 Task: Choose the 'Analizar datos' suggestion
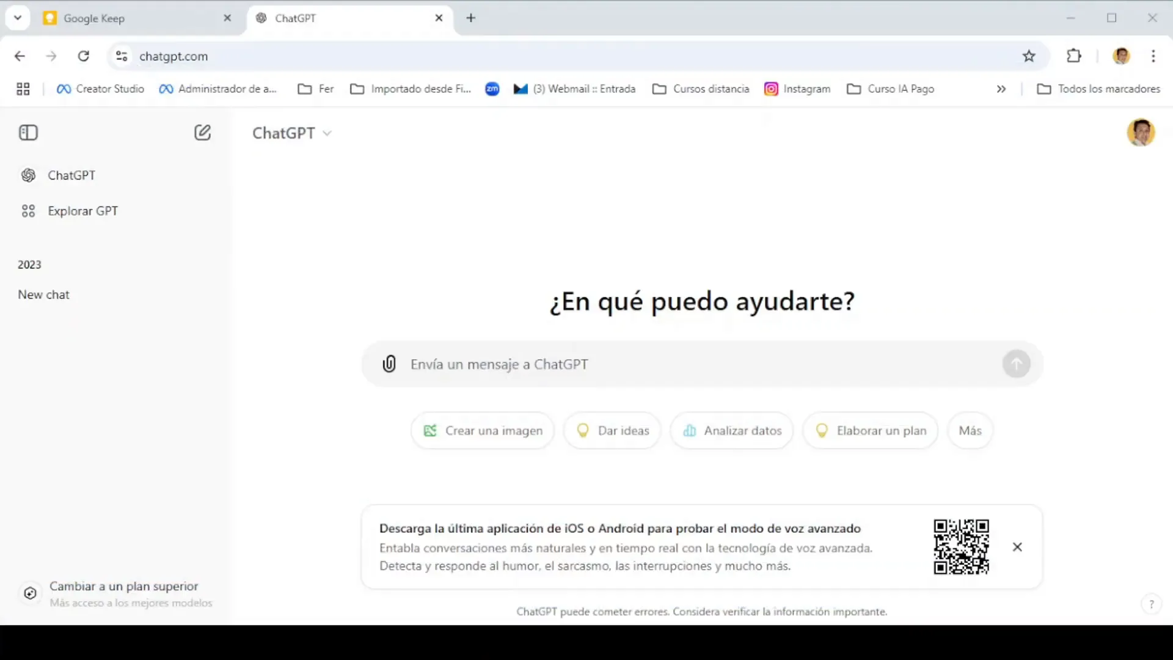(732, 431)
